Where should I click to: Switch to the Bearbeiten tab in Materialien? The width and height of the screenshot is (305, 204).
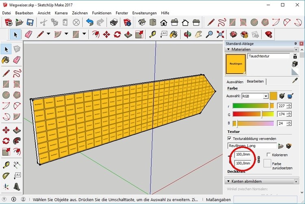point(255,81)
